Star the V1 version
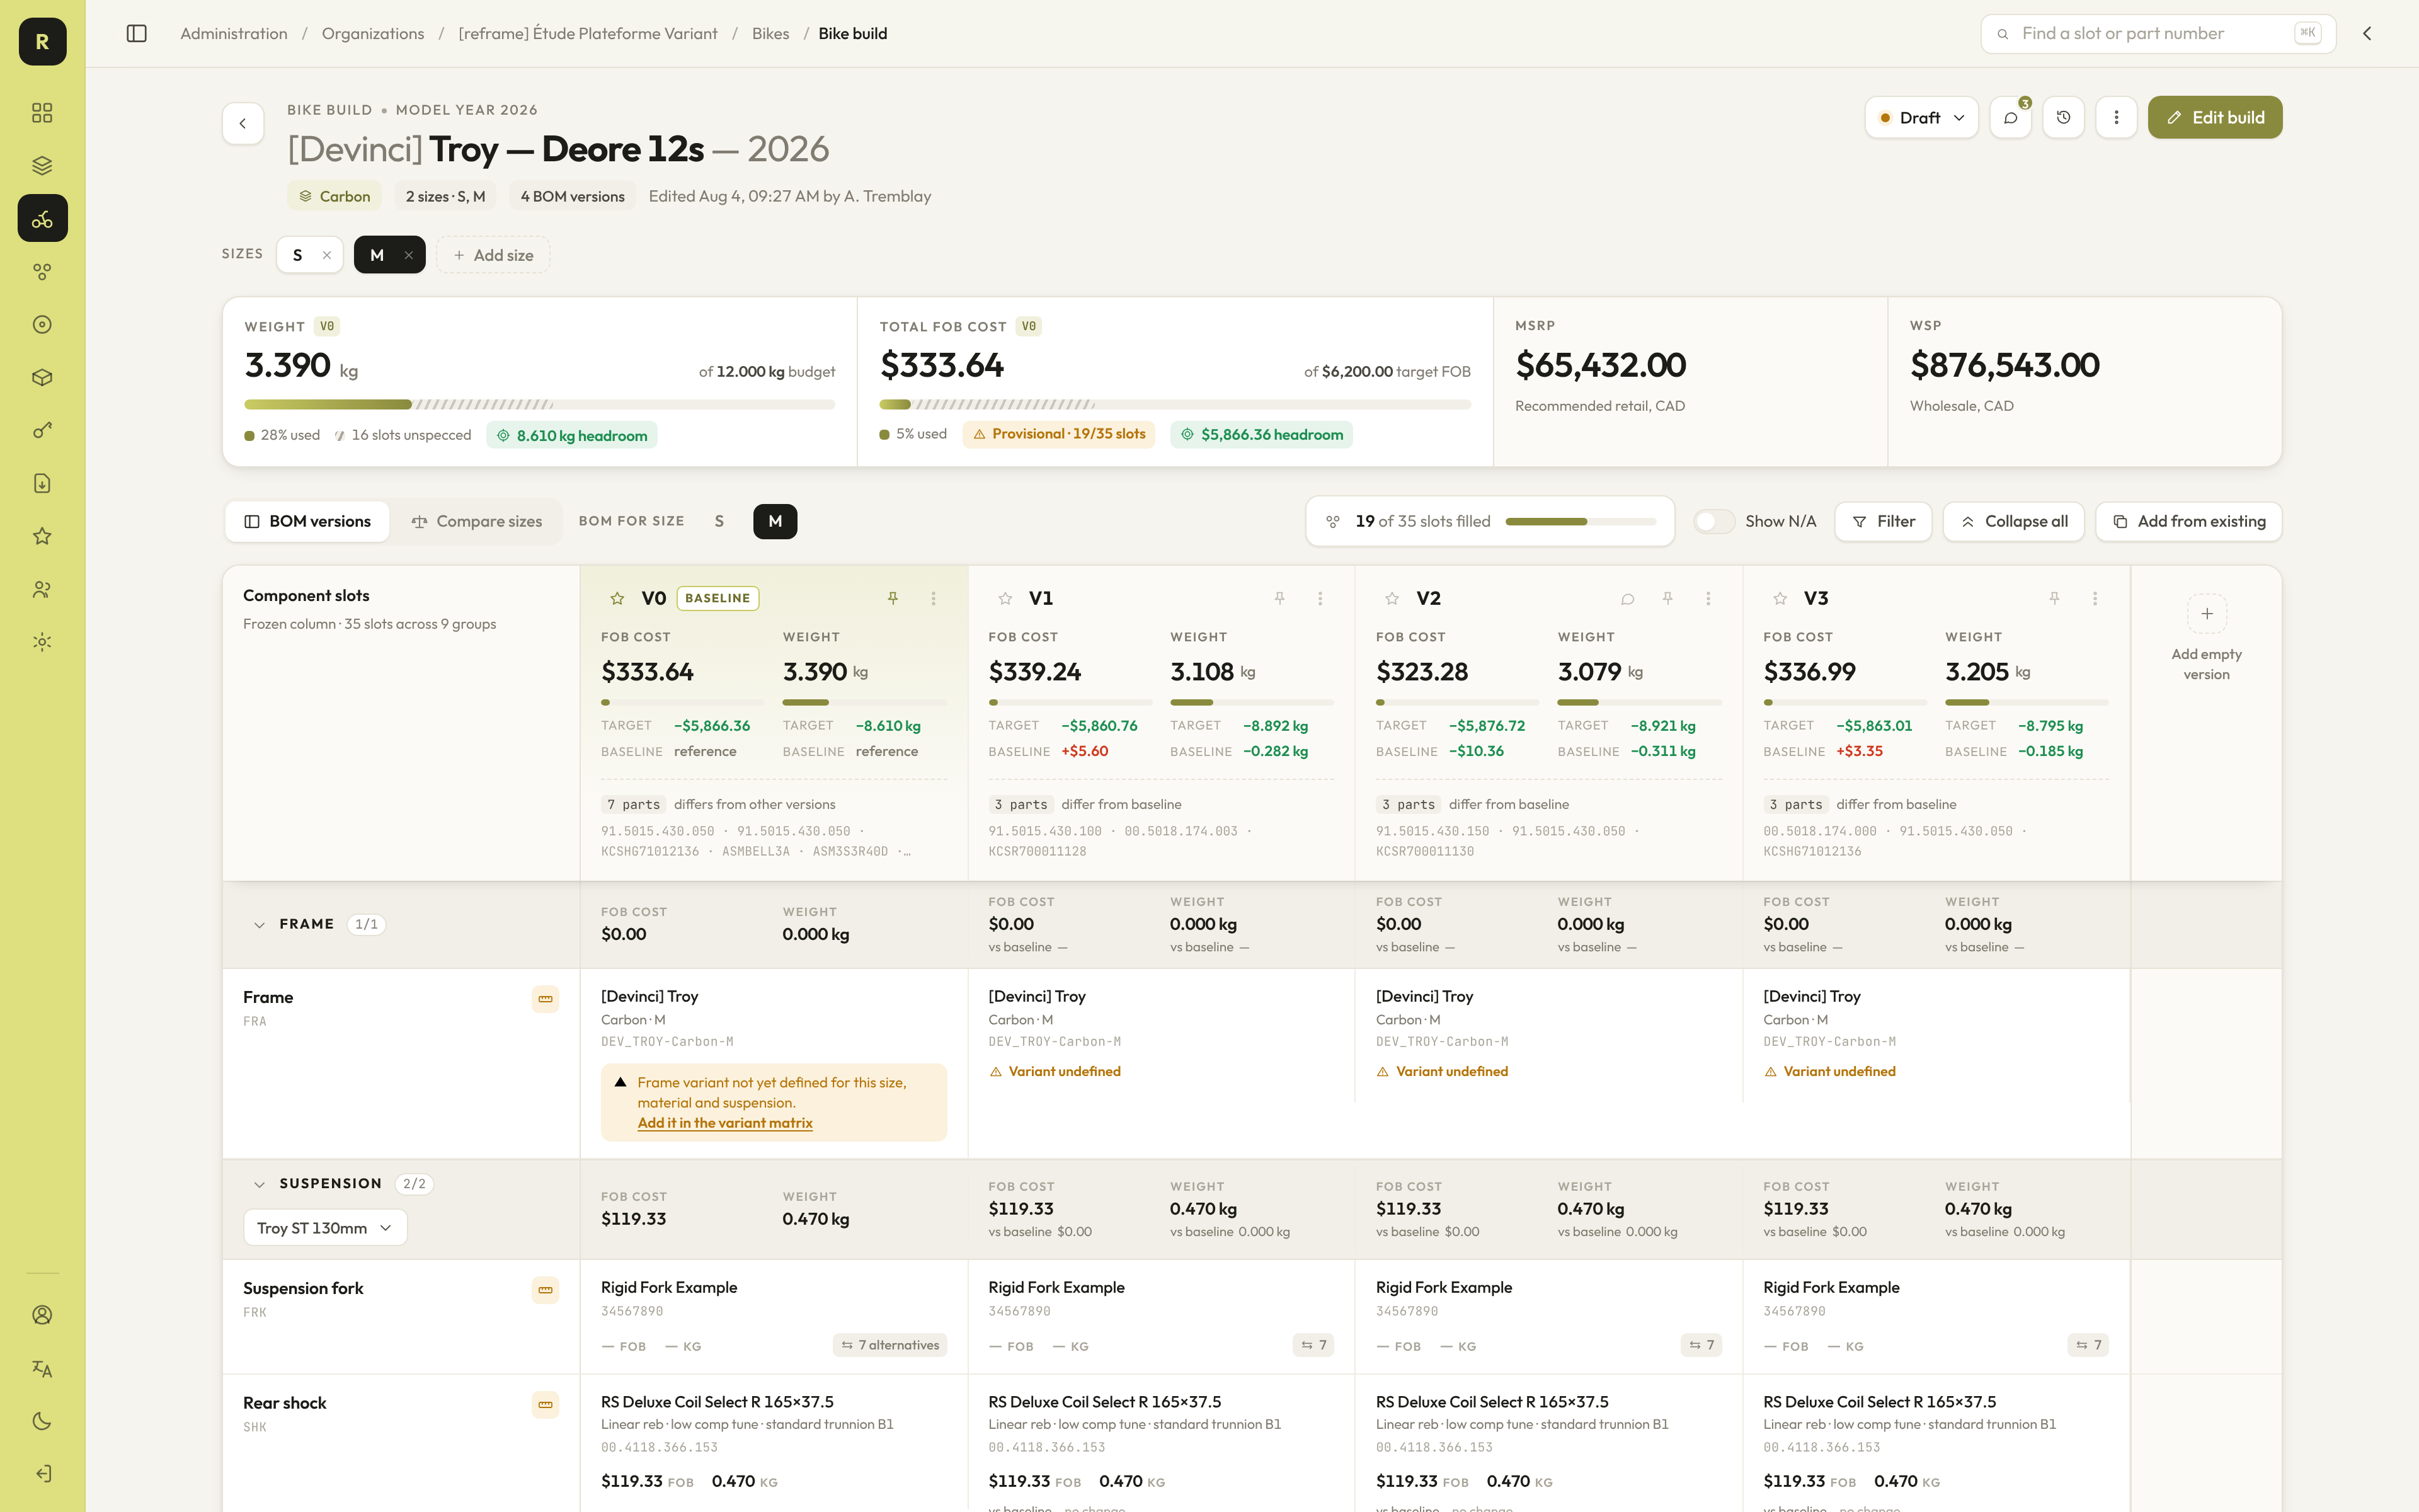Screen dimensions: 2419x1512 click(x=1005, y=598)
